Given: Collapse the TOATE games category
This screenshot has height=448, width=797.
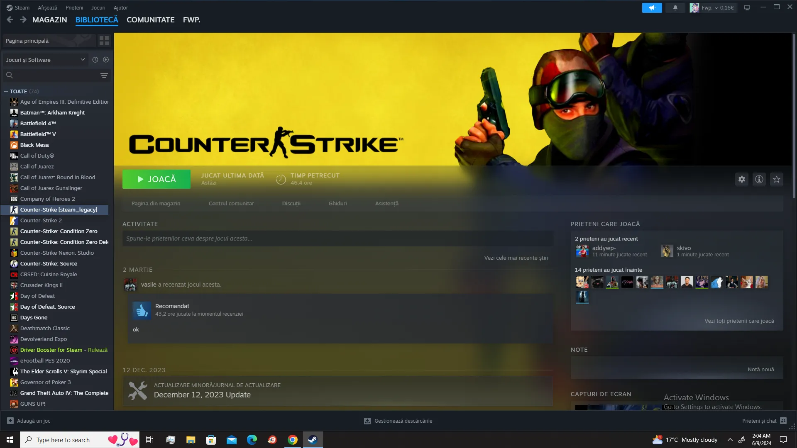Looking at the screenshot, I should click(6, 91).
